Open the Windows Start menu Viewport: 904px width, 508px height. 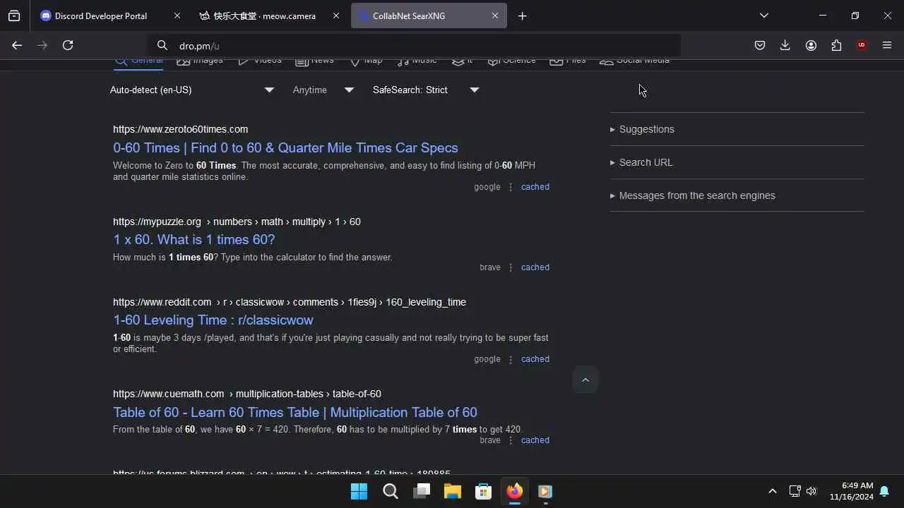[359, 491]
